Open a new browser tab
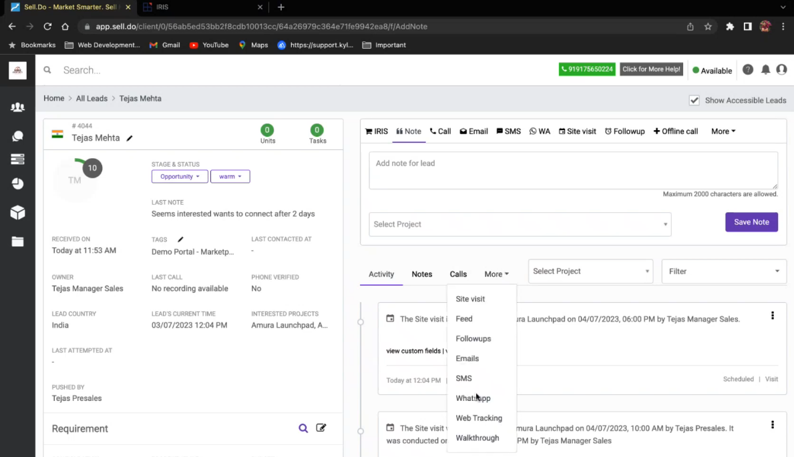Image resolution: width=794 pixels, height=457 pixels. pos(281,7)
